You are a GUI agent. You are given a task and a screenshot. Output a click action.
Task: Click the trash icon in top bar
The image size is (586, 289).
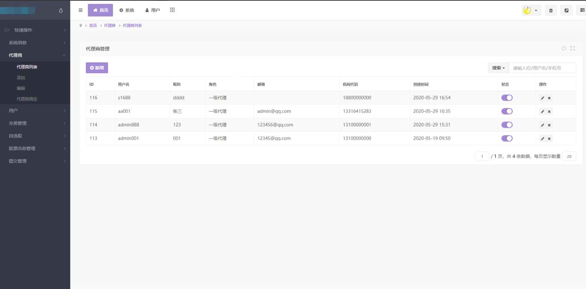(550, 11)
